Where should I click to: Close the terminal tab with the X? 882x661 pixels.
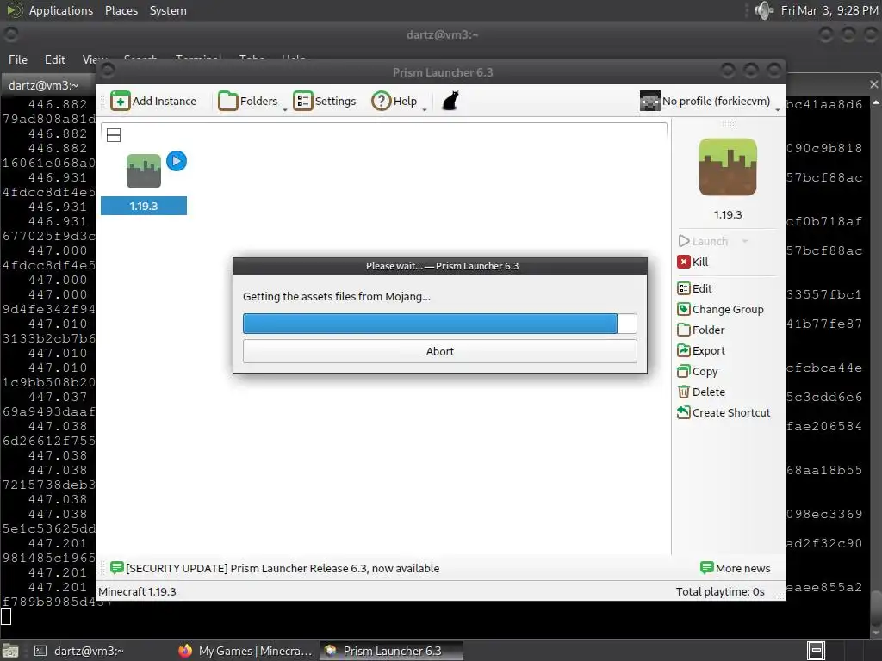pyautogui.click(x=873, y=84)
